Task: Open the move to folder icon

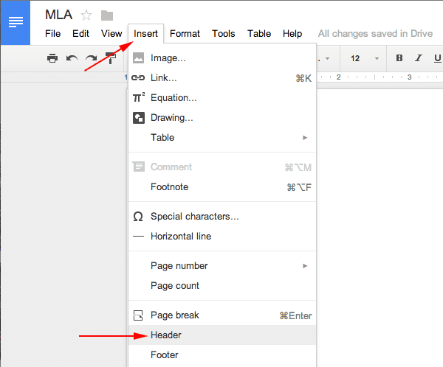Action: pyautogui.click(x=107, y=15)
